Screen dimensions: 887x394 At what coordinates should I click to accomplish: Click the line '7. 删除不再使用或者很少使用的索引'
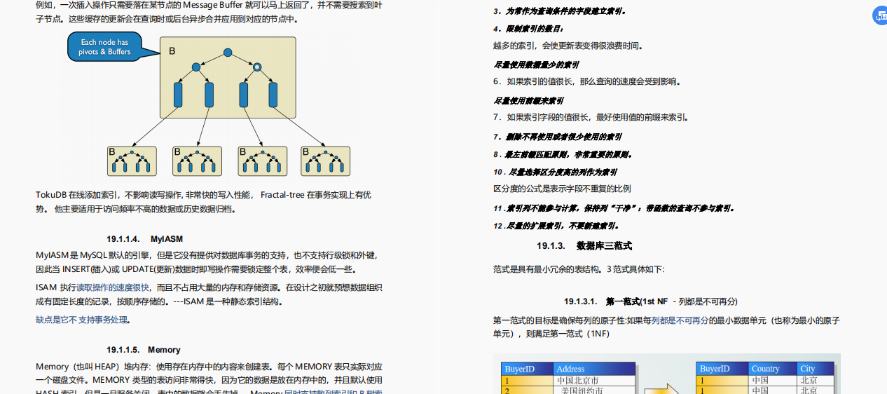pos(557,137)
